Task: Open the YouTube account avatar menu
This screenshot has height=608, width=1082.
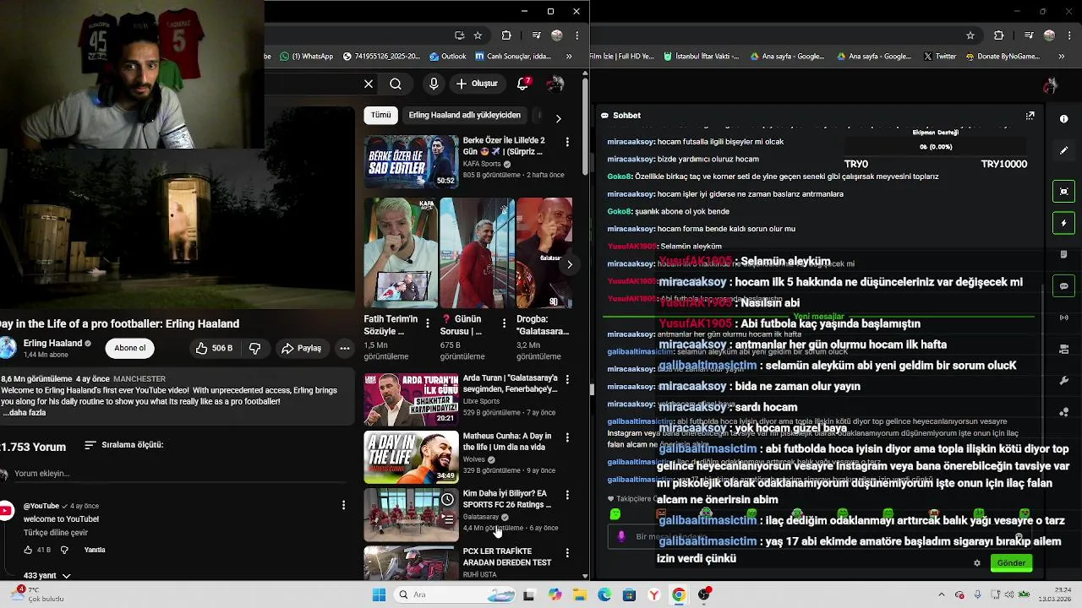Action: pos(555,84)
